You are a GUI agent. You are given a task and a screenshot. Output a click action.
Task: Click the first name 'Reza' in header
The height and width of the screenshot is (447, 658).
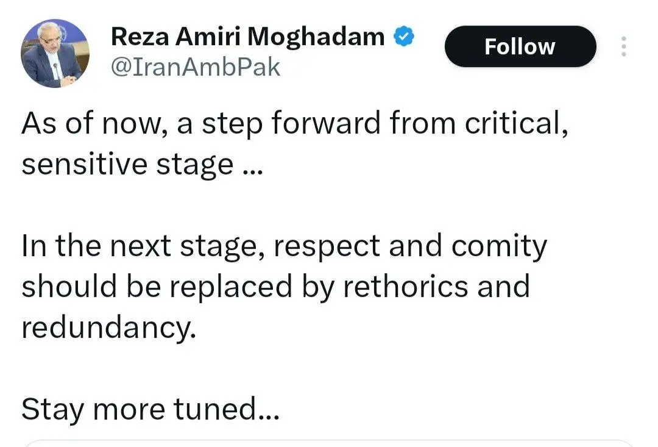(137, 37)
